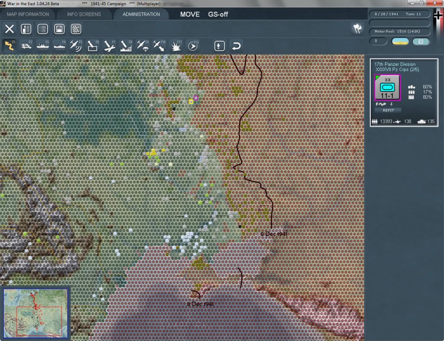This screenshot has width=444, height=341.
Task: Click the yellow-outlined hex on map
Action: [x=191, y=101]
